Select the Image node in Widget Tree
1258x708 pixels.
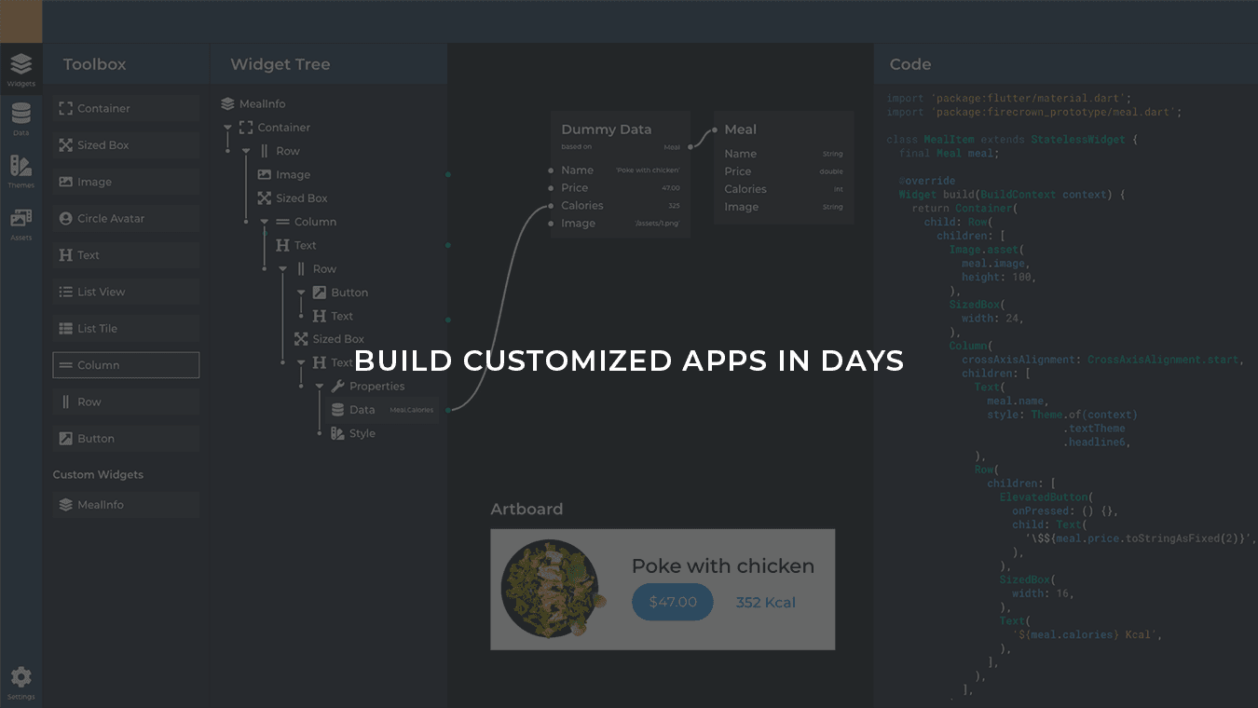tap(284, 174)
